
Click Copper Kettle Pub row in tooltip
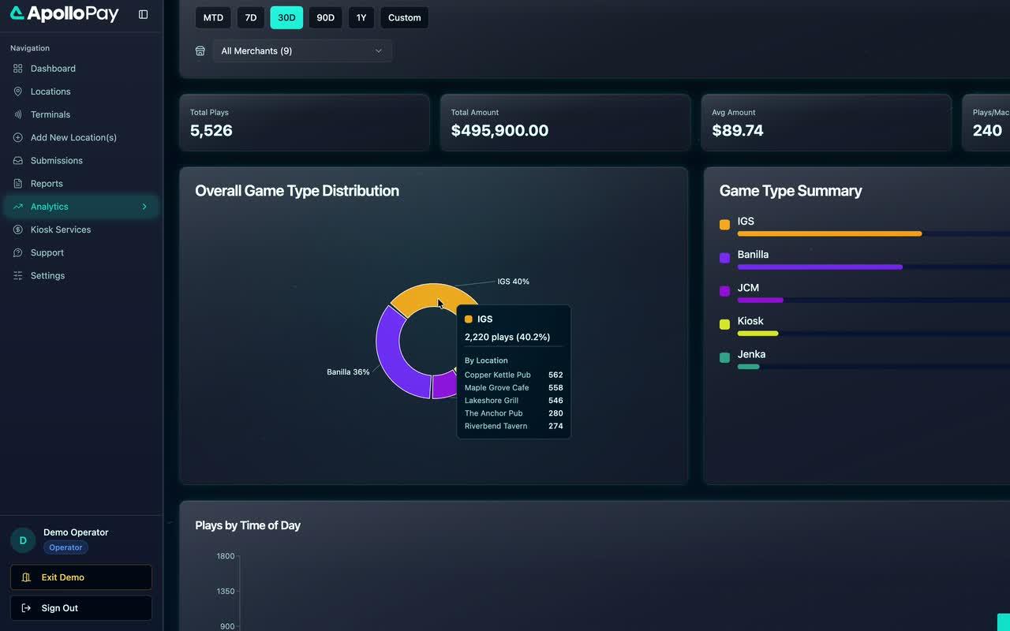click(x=514, y=375)
